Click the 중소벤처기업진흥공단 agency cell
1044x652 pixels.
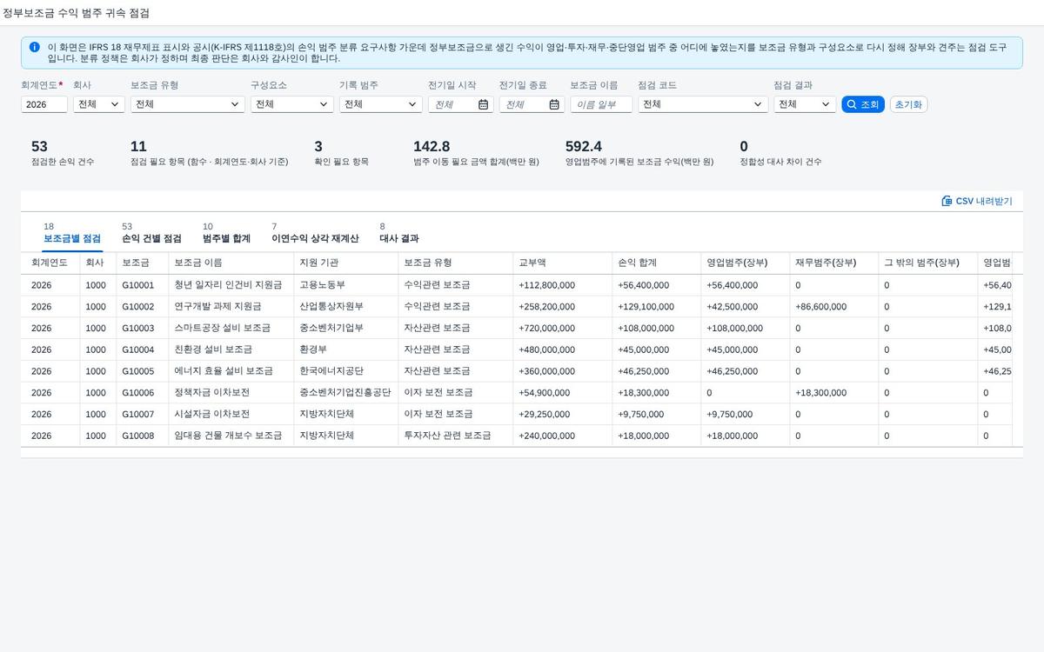tap(345, 393)
